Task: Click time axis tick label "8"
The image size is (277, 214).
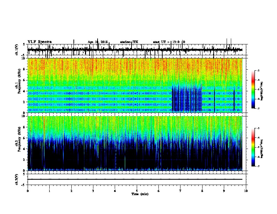Action: click(202, 191)
